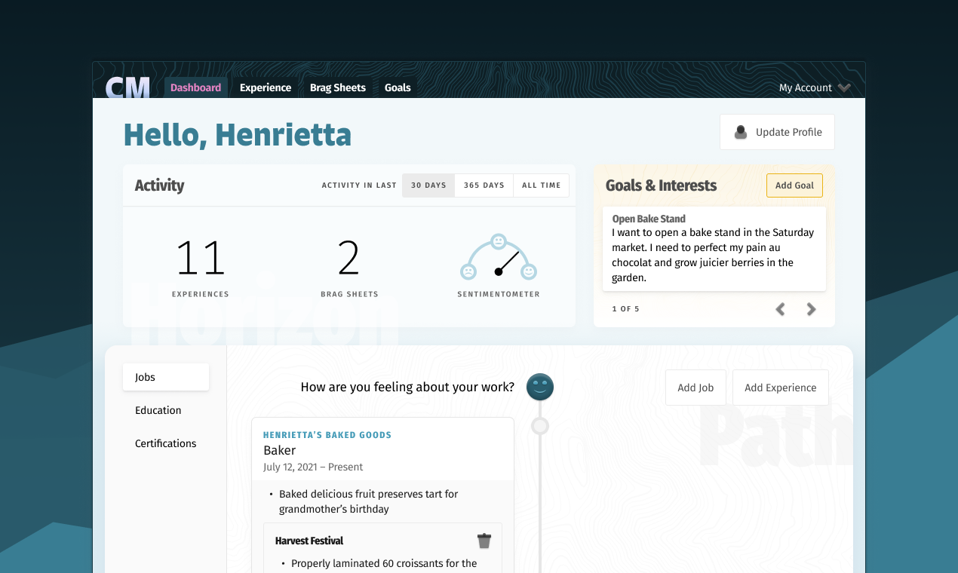Click the Hello, Henrietta heading
This screenshot has height=573, width=958.
[238, 135]
